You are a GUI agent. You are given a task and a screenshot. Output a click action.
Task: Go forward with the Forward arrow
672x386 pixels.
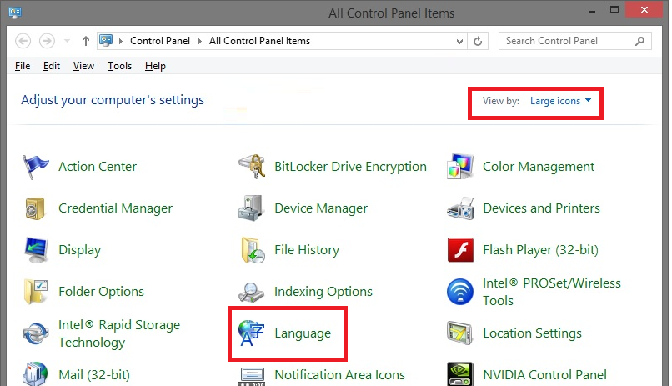click(48, 41)
